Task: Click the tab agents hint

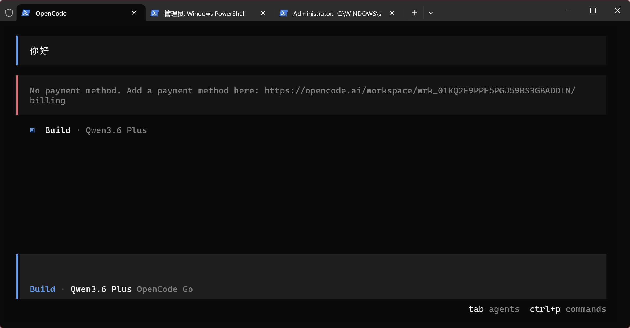Action: tap(494, 309)
